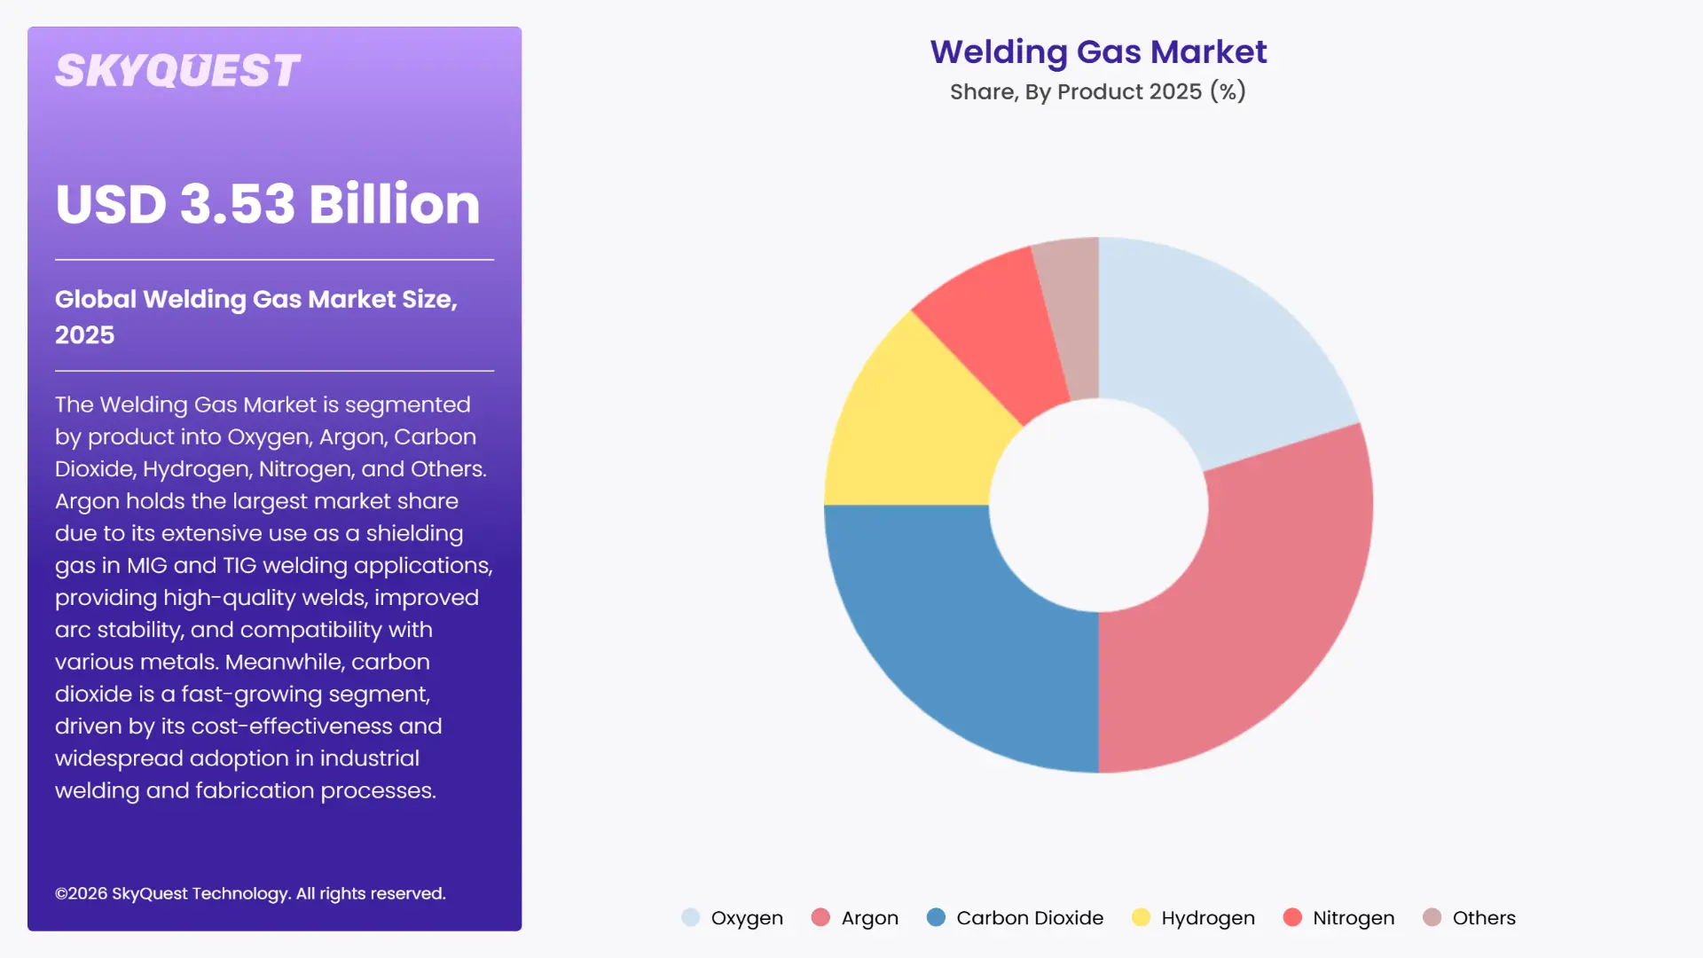Click the segmentation description paragraph
The height and width of the screenshot is (958, 1703).
[274, 597]
